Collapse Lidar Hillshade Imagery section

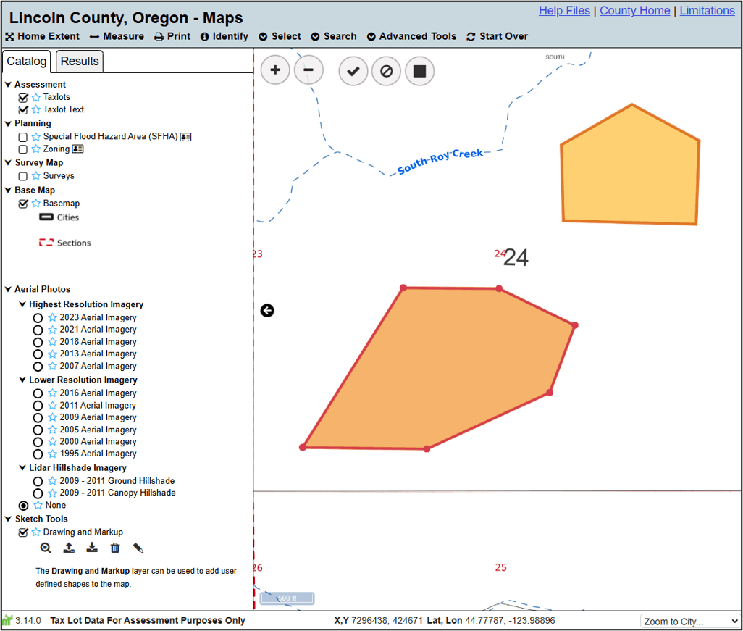pos(22,468)
